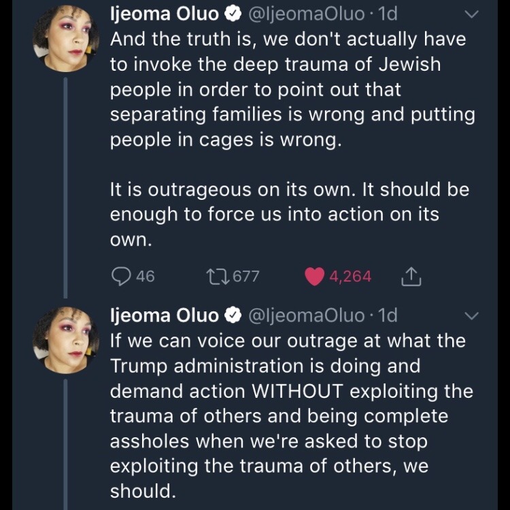Tap the share icon on the first tweet

pyautogui.click(x=412, y=276)
